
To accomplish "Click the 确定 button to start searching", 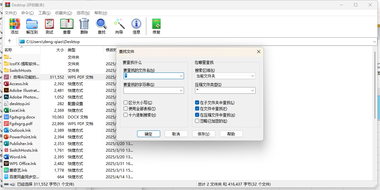I will 149,134.
